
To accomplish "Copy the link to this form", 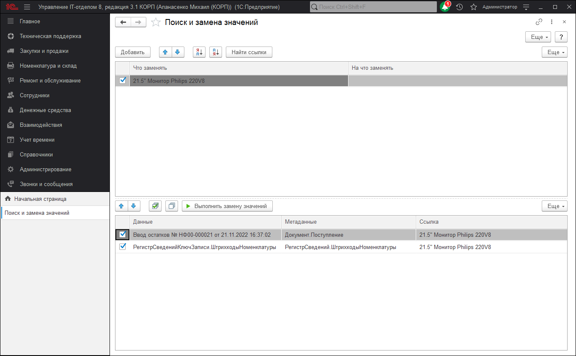I will pyautogui.click(x=539, y=22).
